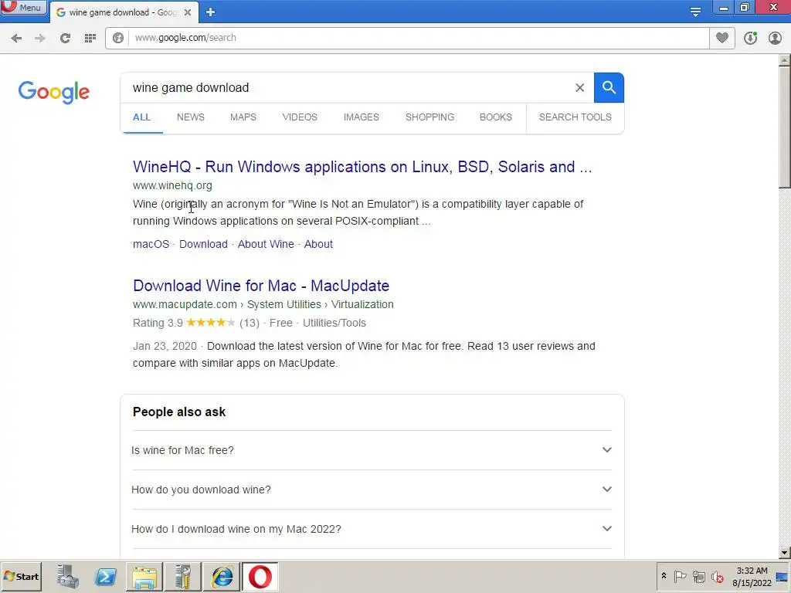
Task: Launch PowerShell from taskbar
Action: coord(106,577)
